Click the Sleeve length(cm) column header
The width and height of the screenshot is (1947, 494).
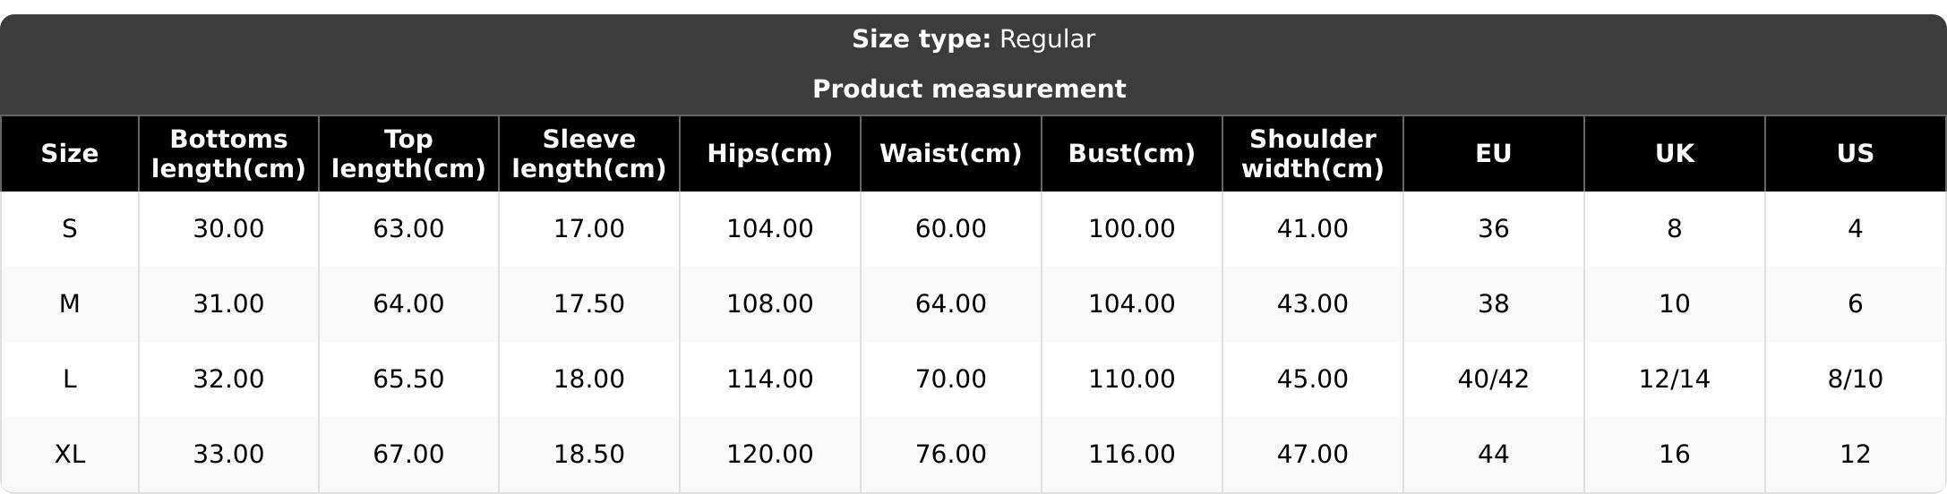(588, 154)
